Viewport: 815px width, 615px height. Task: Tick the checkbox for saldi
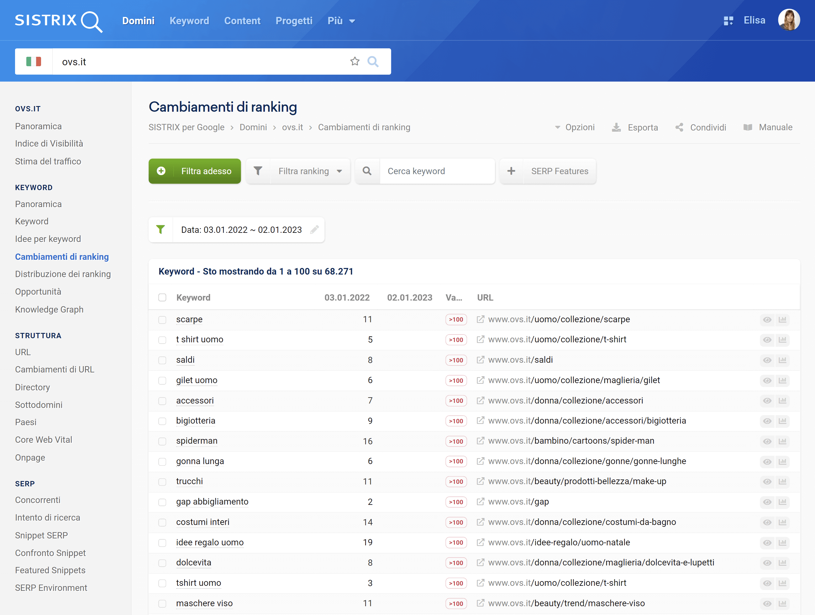pyautogui.click(x=162, y=360)
